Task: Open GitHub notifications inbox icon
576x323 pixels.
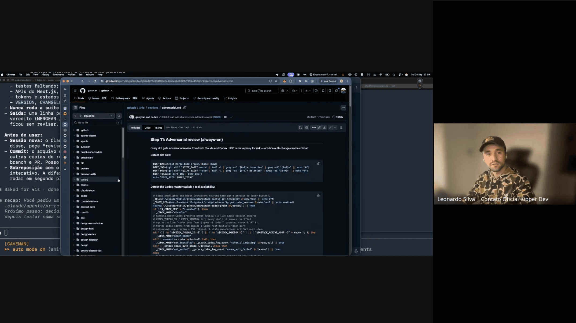Action: click(337, 91)
